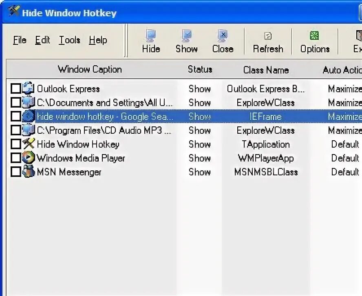This screenshot has width=362, height=296.
Task: Click the C:\Program Files\CD Audio MP3 row icon
Action: click(x=29, y=130)
